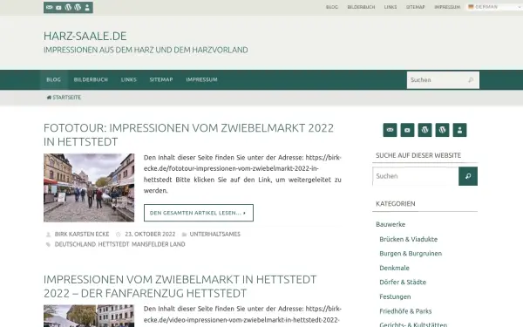523x327 pixels.
Task: Open the sidebar user profile icon
Action: (x=459, y=130)
